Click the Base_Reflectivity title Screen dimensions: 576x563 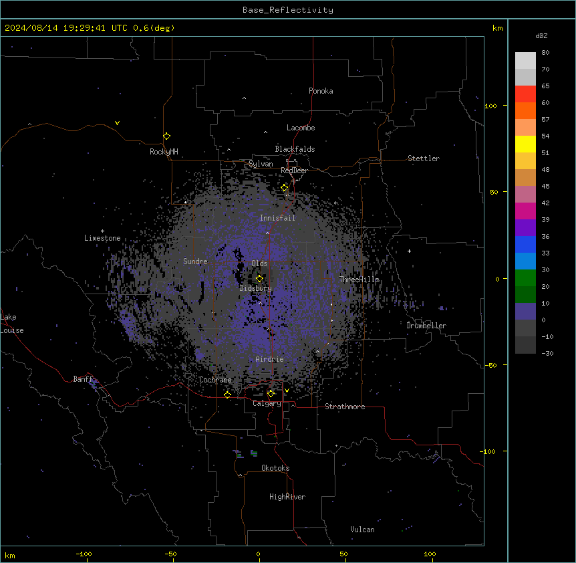click(x=288, y=10)
